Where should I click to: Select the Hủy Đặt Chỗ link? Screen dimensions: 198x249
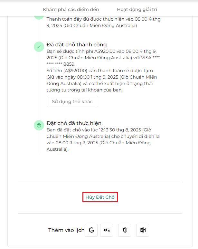tap(100, 197)
